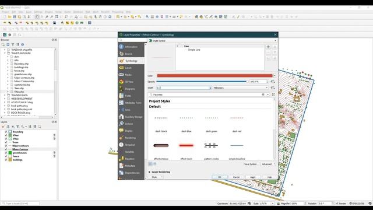Toggle visibility of fence layer
This screenshot has width=373, height=210.
pos(6,156)
